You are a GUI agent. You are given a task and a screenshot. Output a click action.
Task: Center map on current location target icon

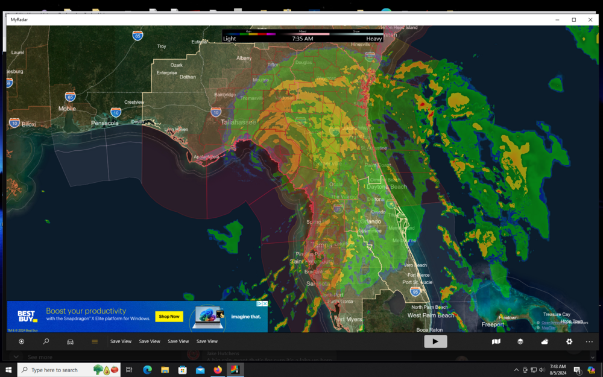tap(22, 341)
